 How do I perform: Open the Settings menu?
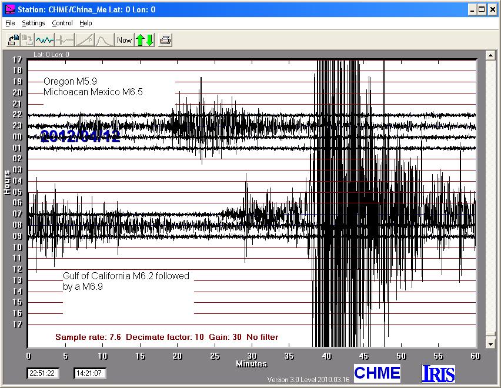click(x=34, y=23)
